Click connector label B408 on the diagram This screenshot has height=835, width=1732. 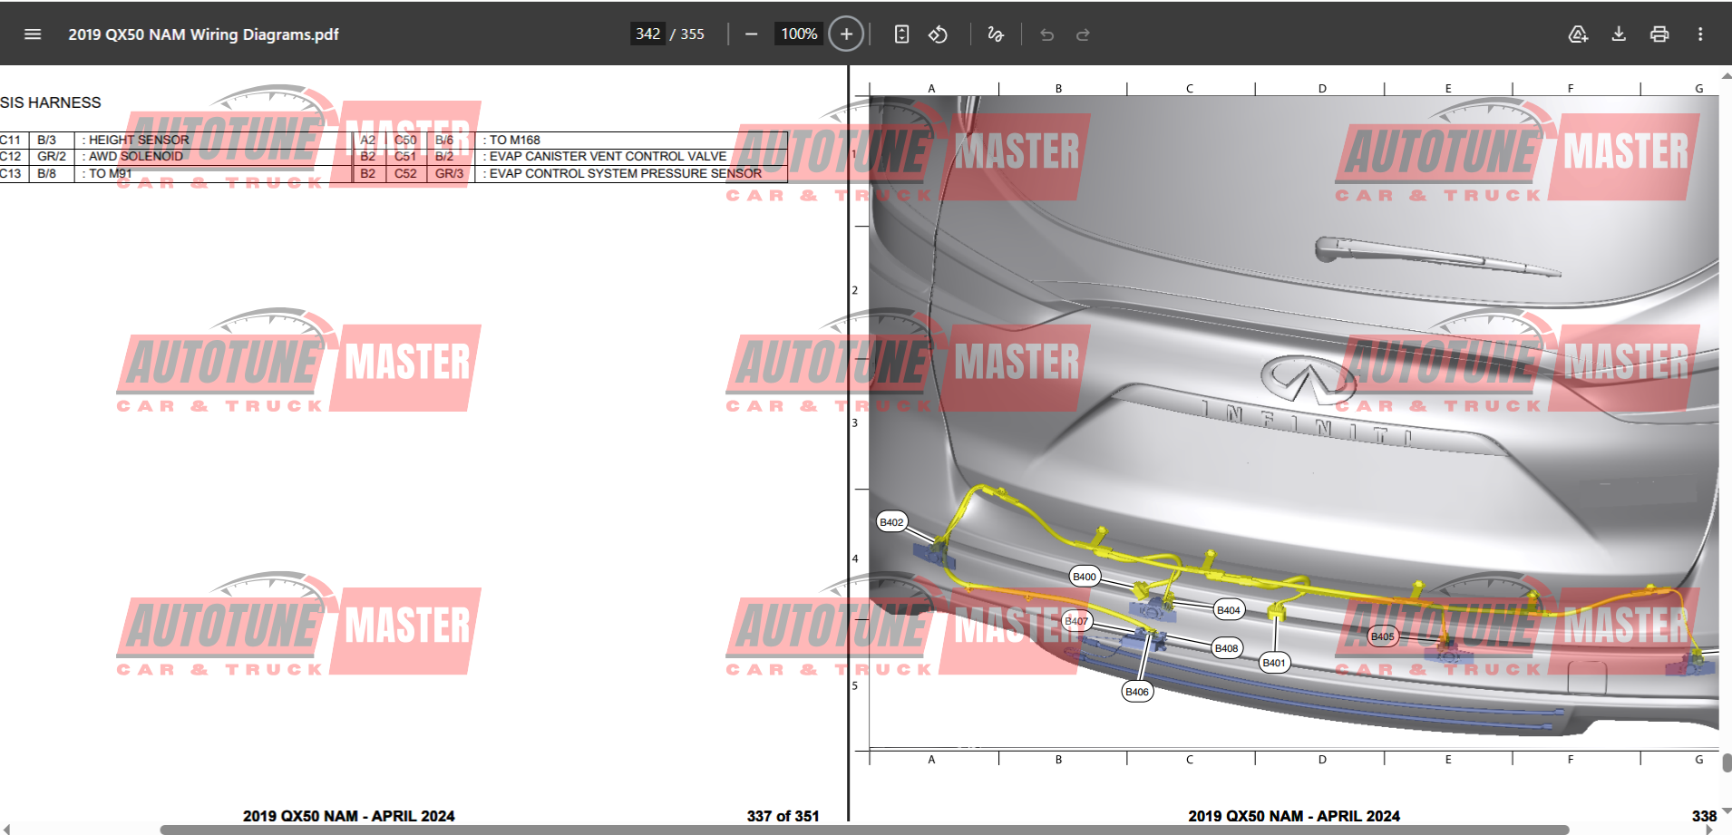pyautogui.click(x=1227, y=648)
